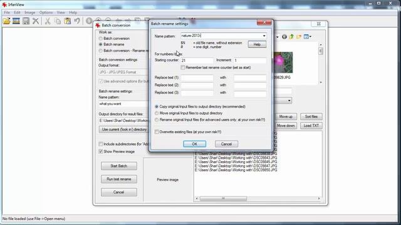Open the File menu
Image resolution: width=401 pixels, height=225 pixels.
7,12
